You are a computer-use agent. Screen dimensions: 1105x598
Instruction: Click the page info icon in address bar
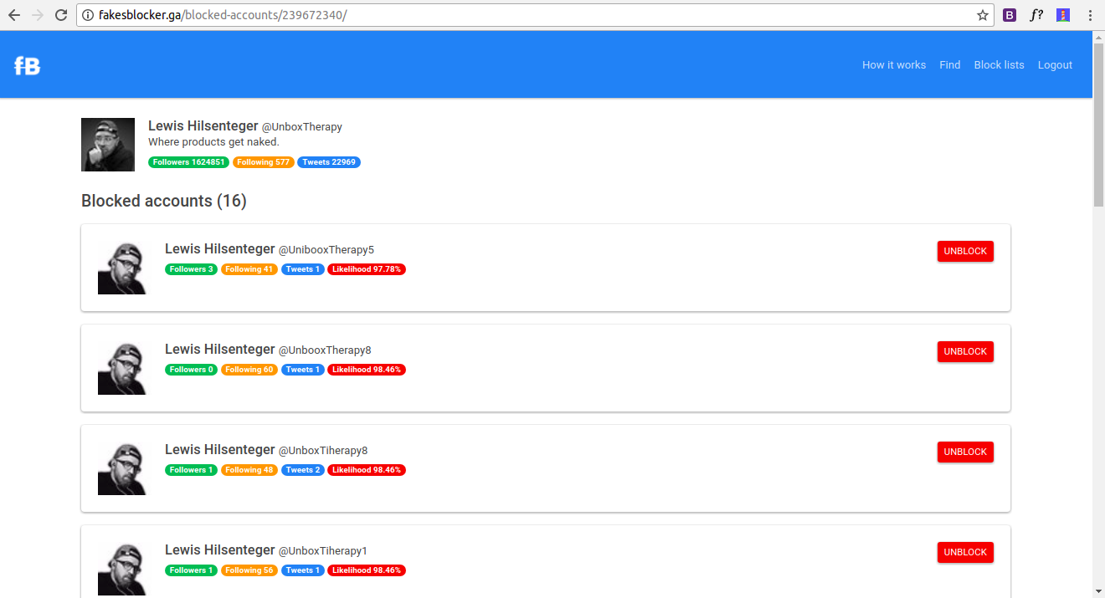coord(88,14)
